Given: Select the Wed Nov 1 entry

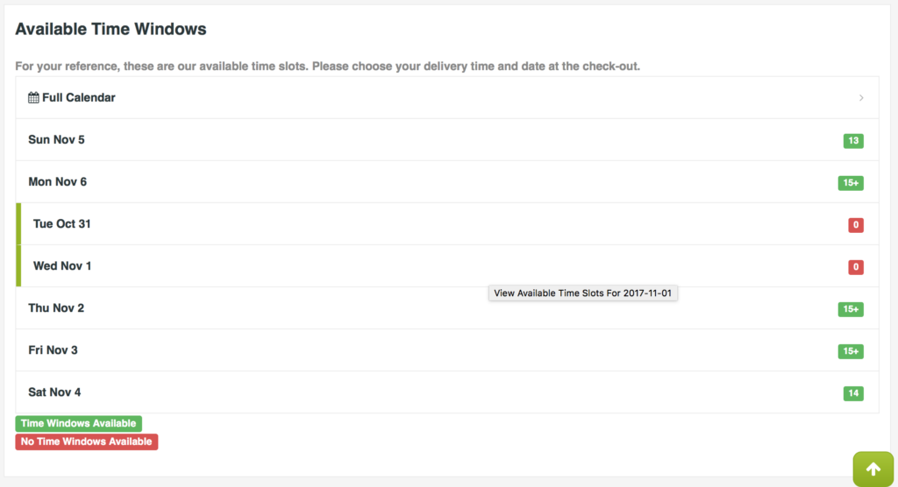Looking at the screenshot, I should coord(62,266).
